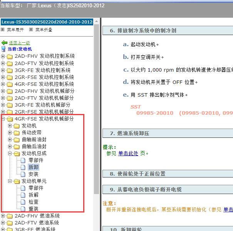Click heading 8. 使前轮处于正前位置
The image size is (233, 231).
pyautogui.click(x=168, y=174)
